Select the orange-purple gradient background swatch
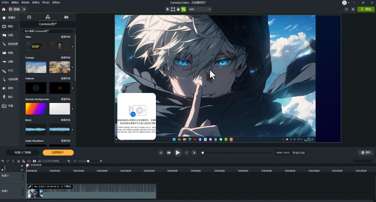Image resolution: width=376 pixels, height=202 pixels. click(36, 108)
